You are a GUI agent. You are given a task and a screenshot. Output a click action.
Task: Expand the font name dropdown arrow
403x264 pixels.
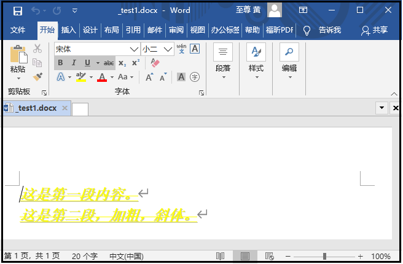pos(134,49)
